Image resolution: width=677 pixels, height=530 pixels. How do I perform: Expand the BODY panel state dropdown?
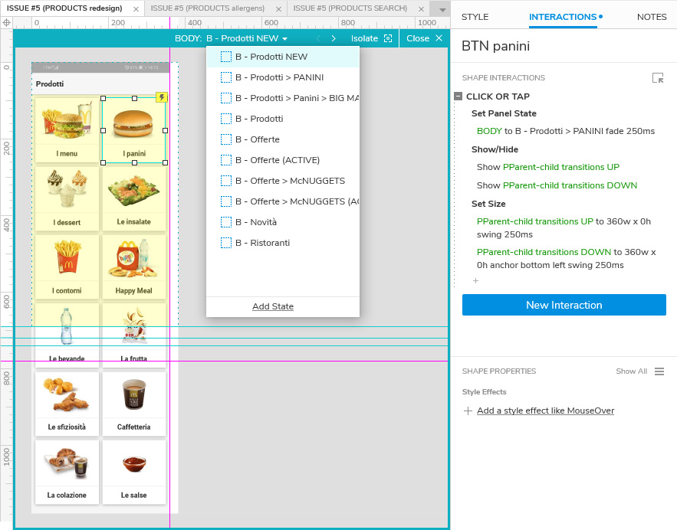tap(284, 39)
